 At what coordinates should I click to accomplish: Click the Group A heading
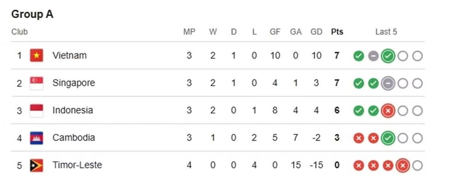[32, 14]
